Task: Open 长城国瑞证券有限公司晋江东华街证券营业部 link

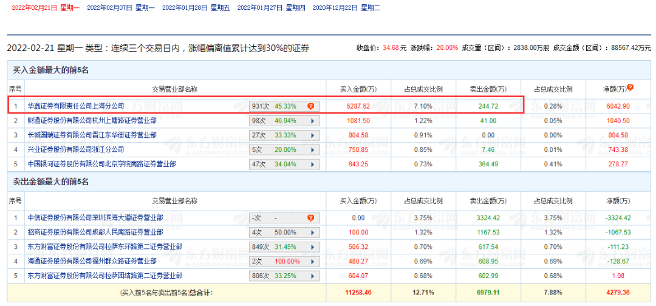Action: 92,135
